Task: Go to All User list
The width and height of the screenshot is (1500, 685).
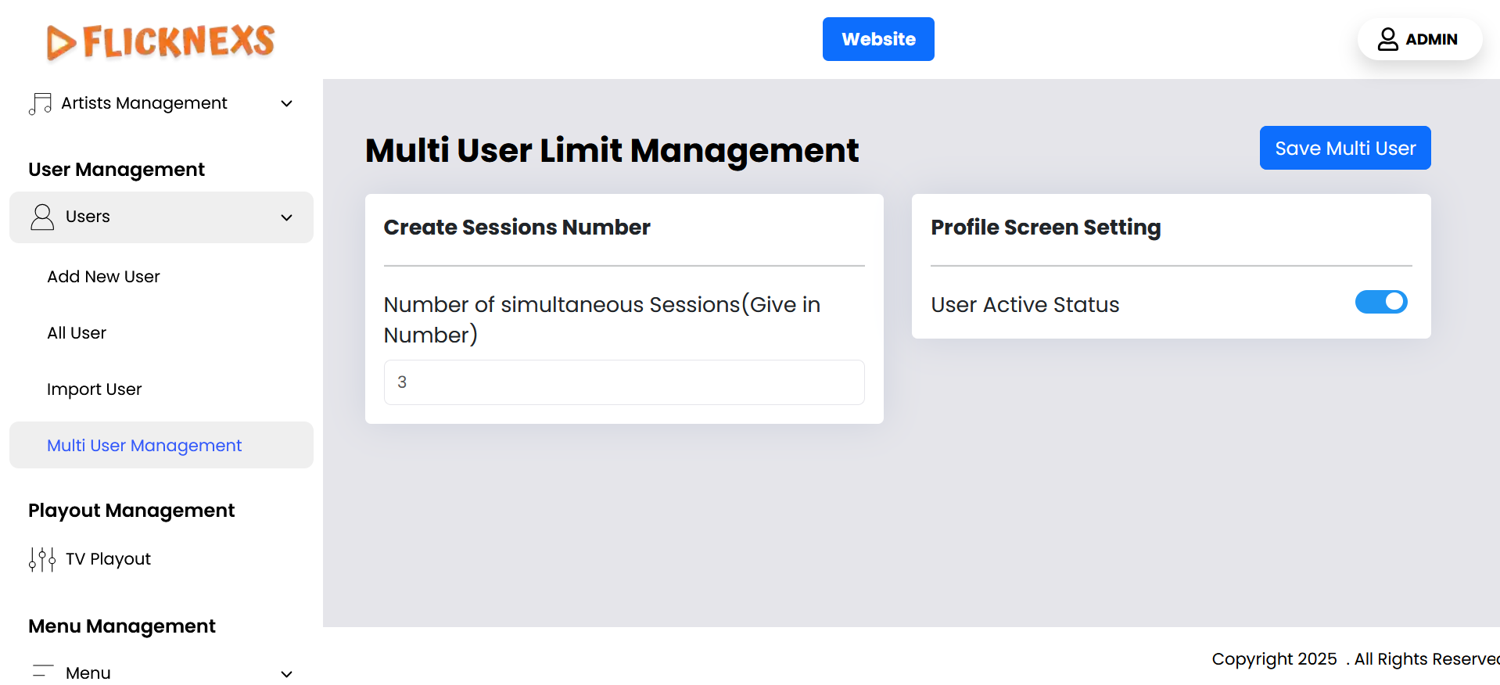Action: [77, 333]
